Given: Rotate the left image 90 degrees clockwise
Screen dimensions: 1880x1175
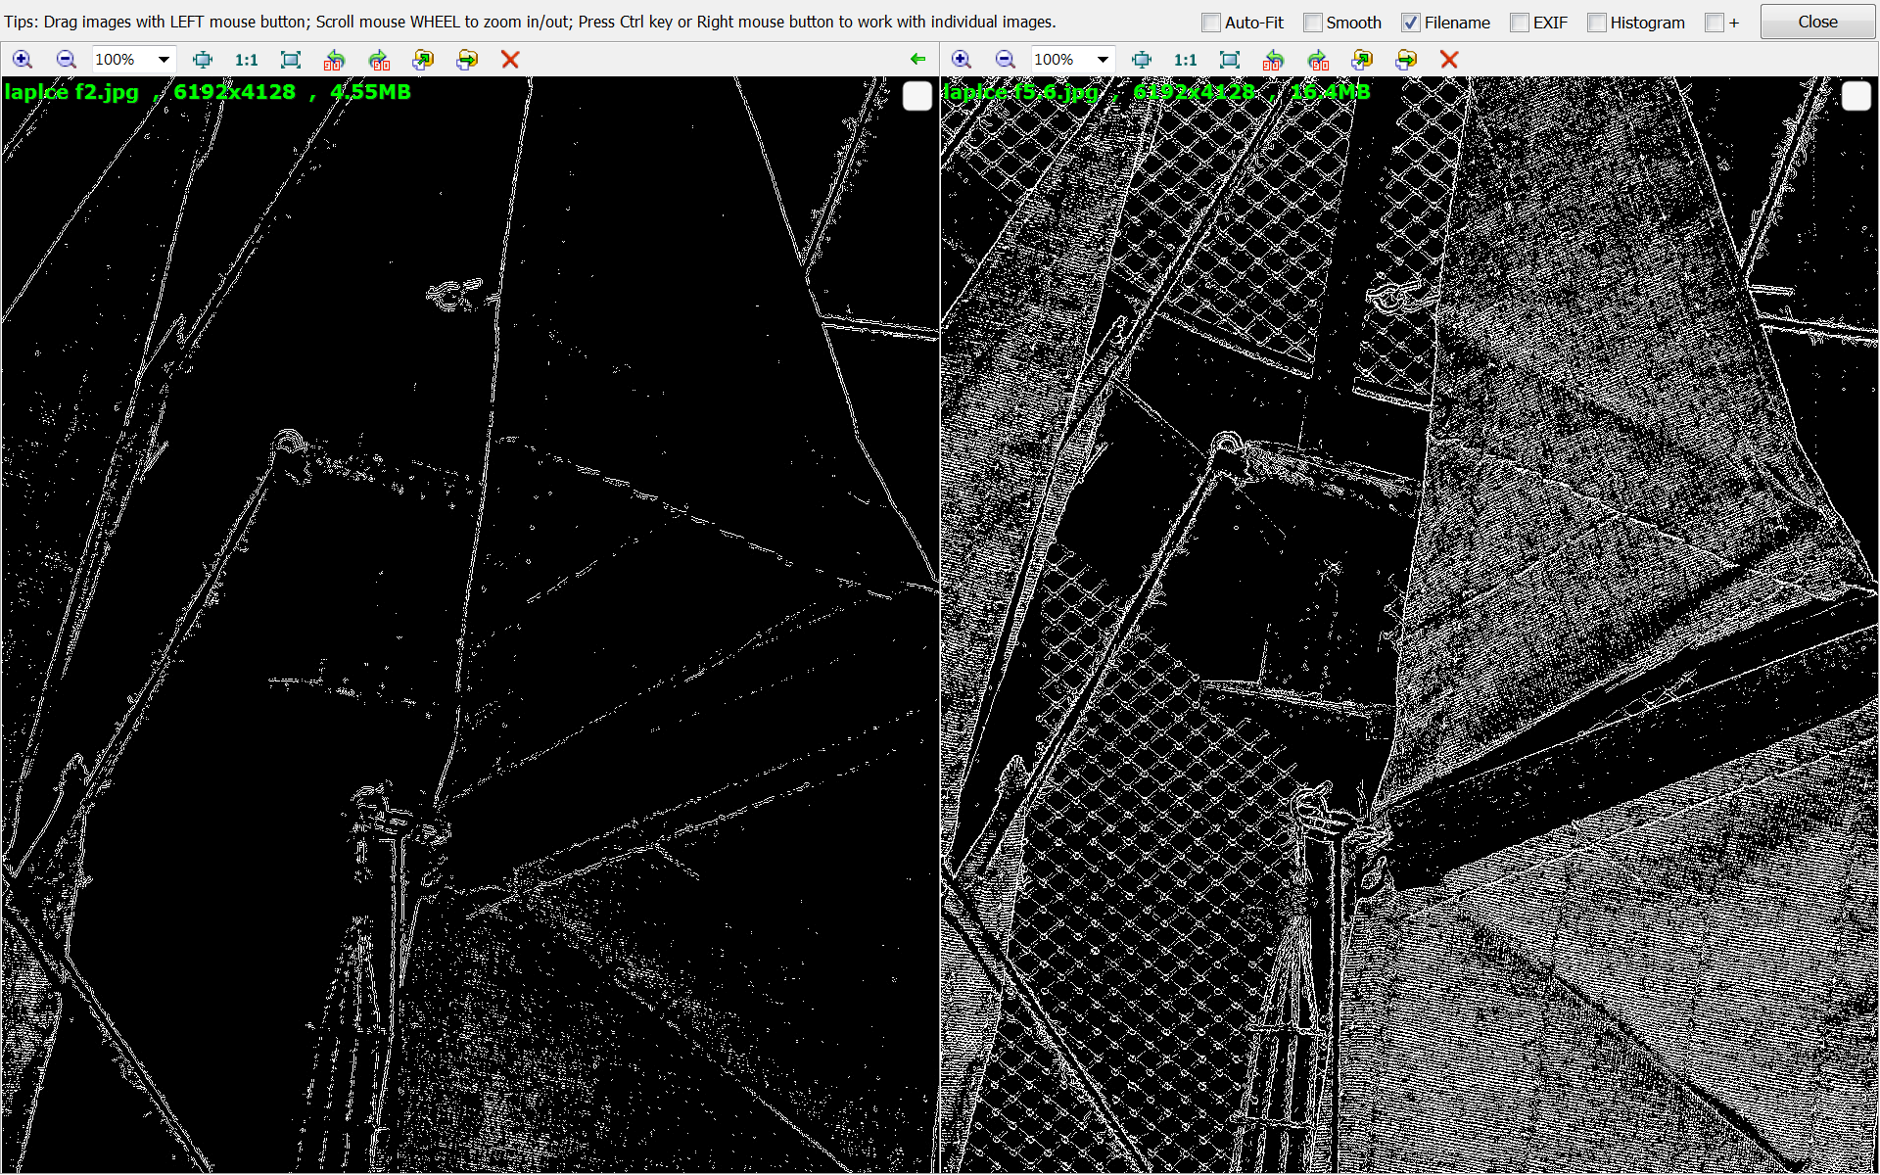Looking at the screenshot, I should [x=380, y=60].
